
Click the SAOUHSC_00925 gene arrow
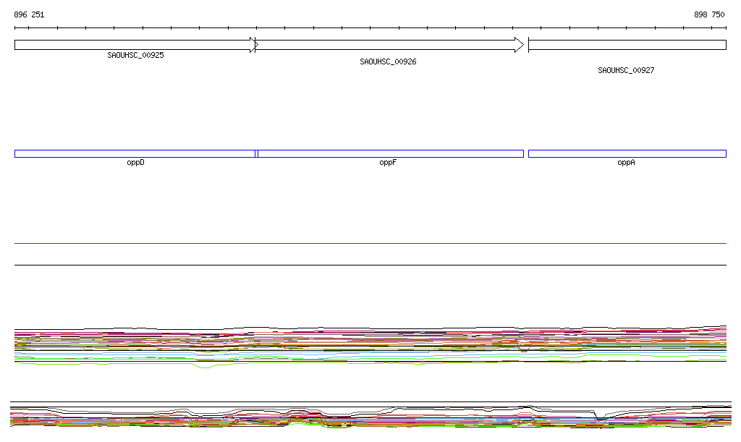[134, 45]
